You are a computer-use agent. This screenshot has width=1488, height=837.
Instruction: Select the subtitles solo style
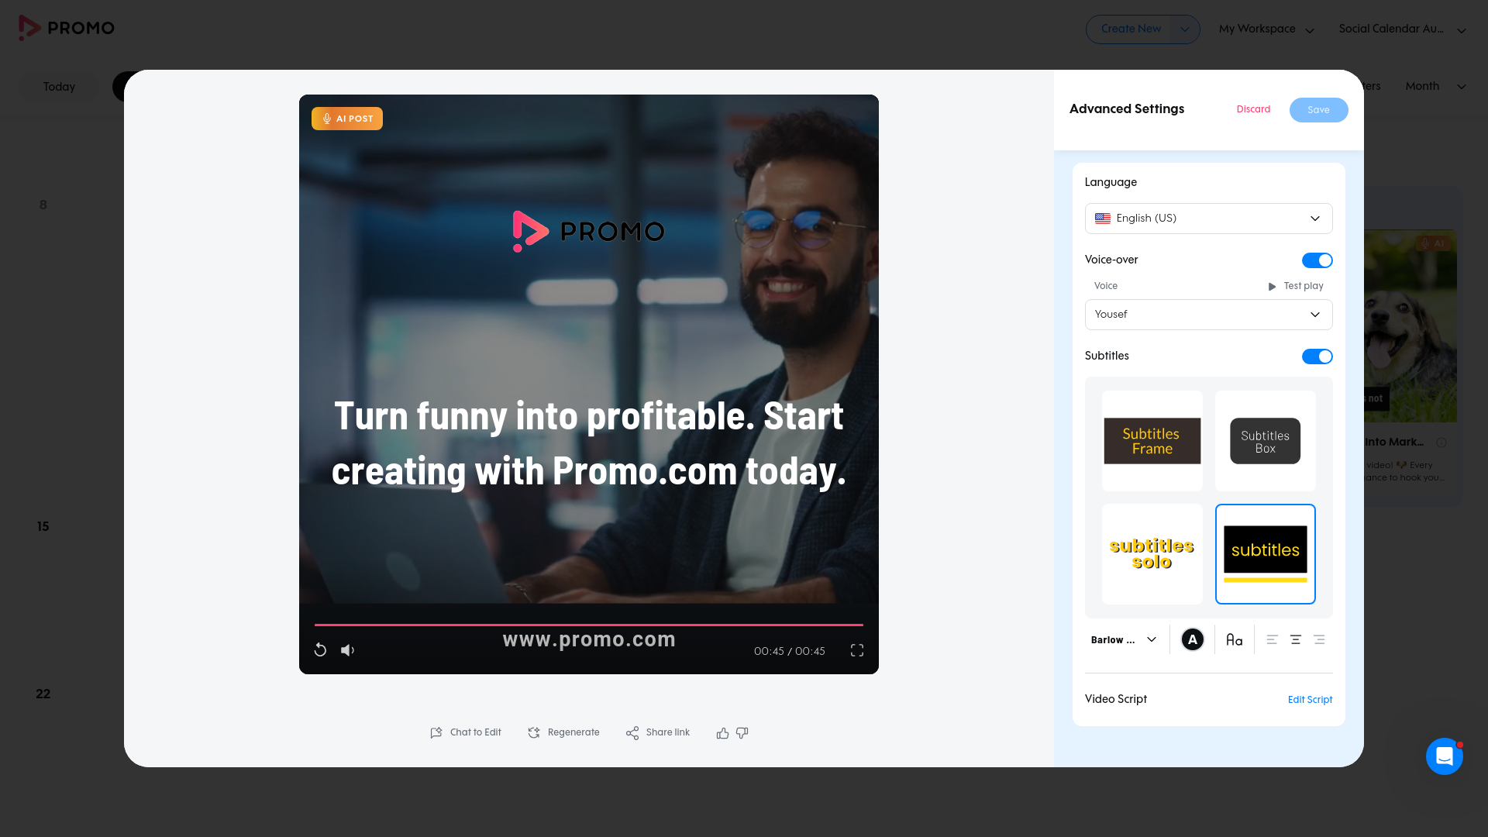pos(1152,554)
